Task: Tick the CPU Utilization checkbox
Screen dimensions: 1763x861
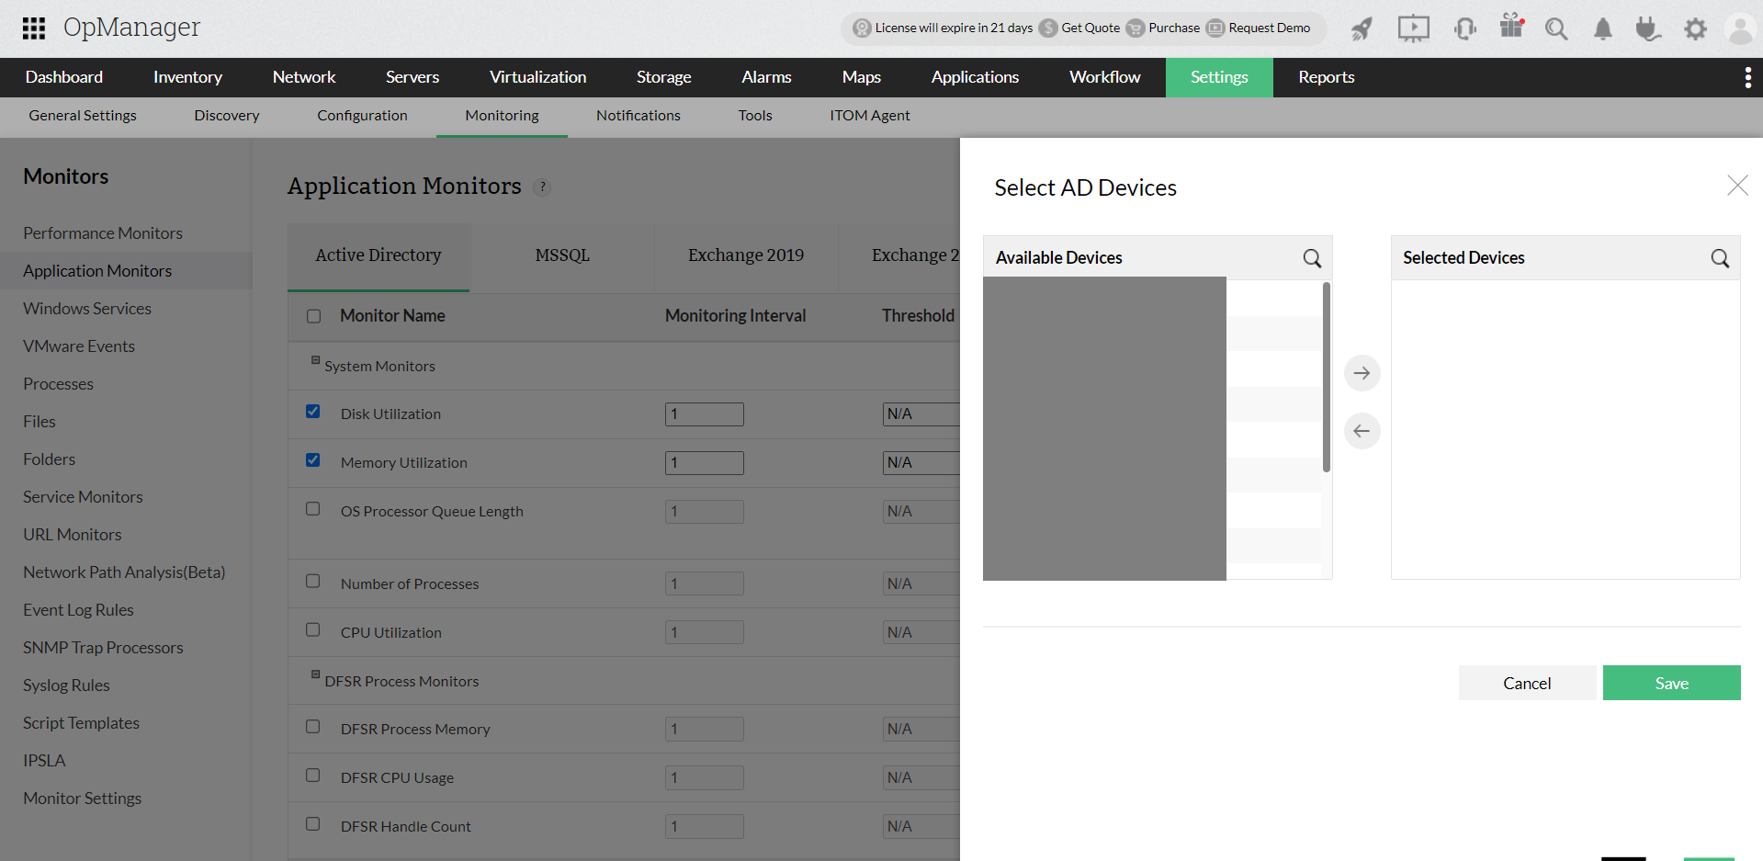Action: (313, 630)
